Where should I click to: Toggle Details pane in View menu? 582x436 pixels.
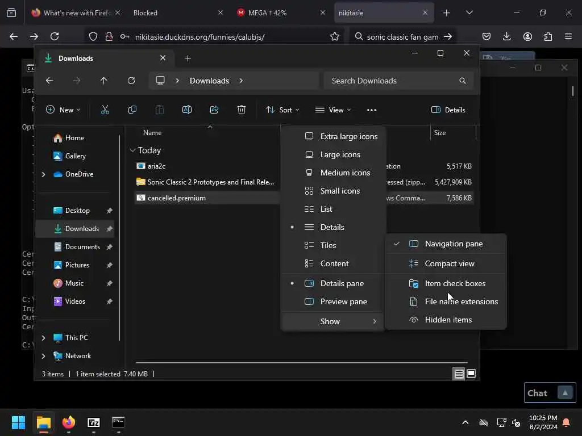[x=332, y=283]
